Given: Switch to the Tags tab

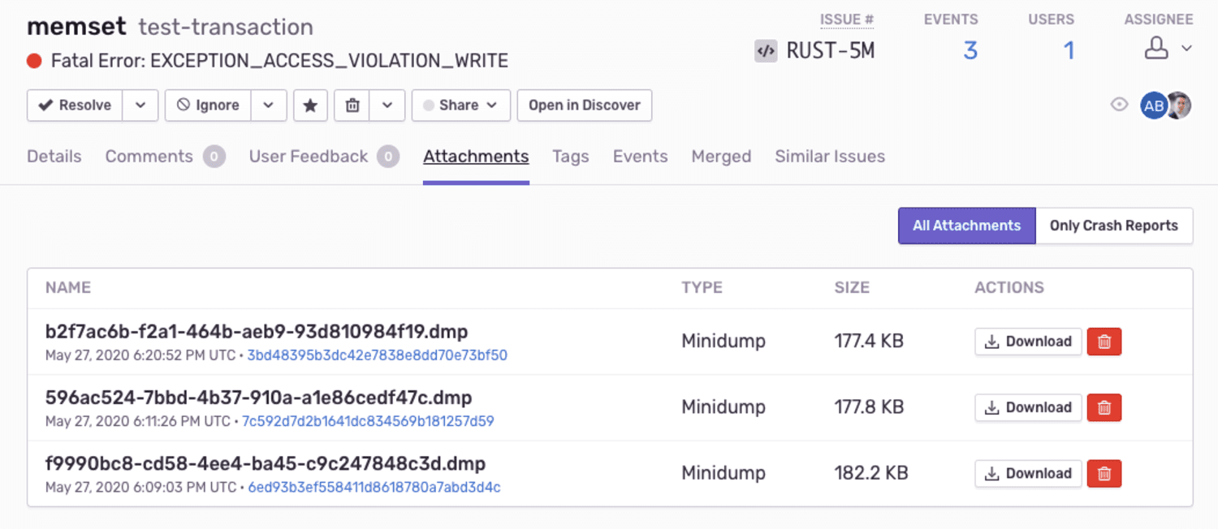Looking at the screenshot, I should (570, 156).
